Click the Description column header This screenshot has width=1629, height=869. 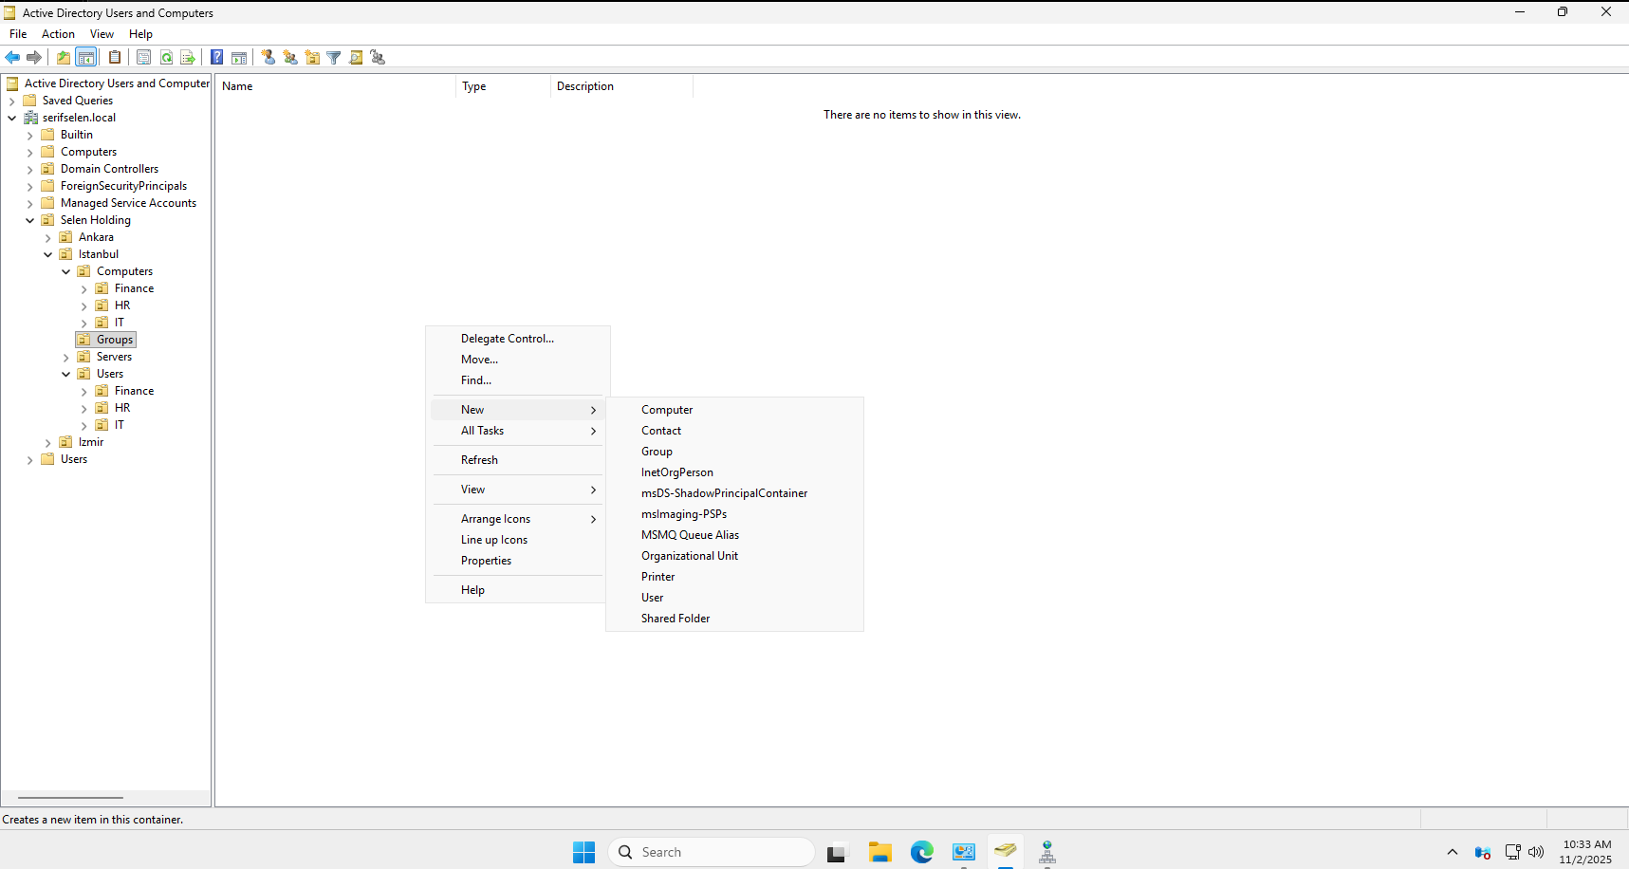coord(584,86)
